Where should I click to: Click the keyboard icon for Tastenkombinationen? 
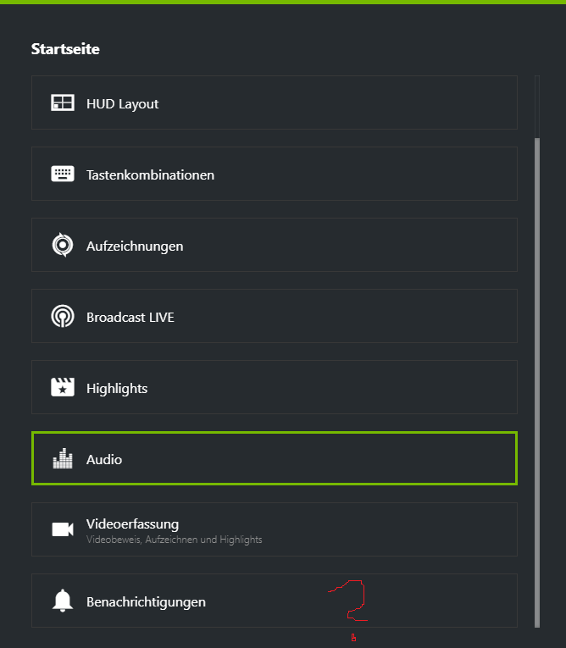63,174
